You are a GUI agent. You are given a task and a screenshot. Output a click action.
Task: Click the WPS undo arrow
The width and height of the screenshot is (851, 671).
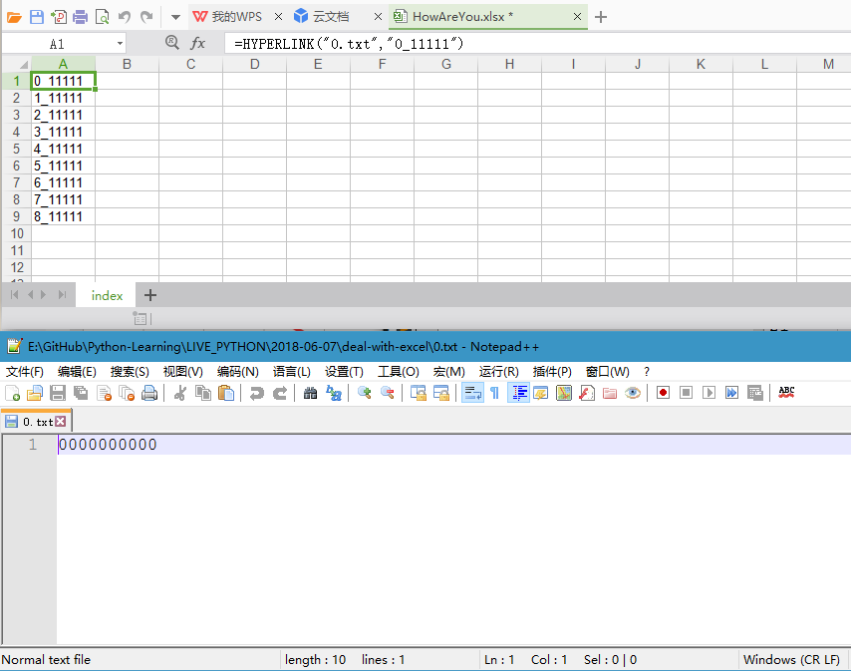click(x=125, y=17)
